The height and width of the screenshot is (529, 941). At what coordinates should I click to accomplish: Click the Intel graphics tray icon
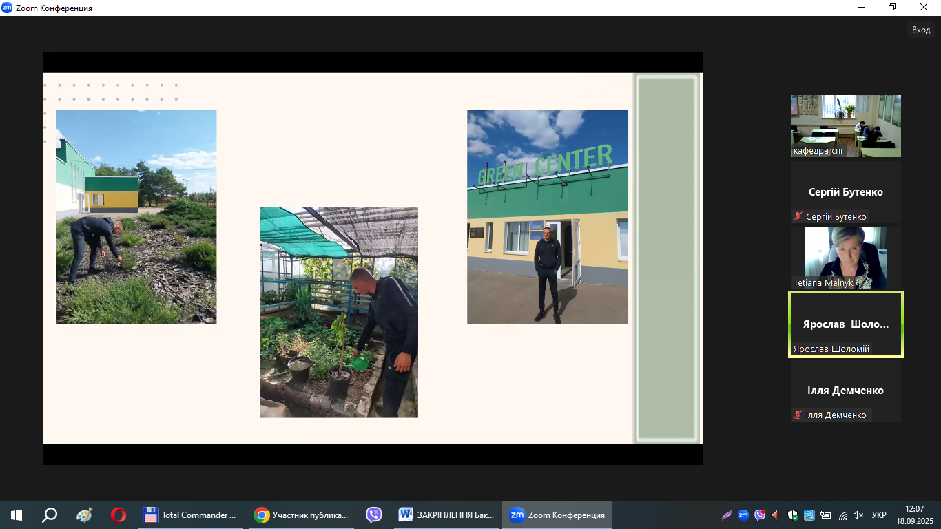coord(809,515)
